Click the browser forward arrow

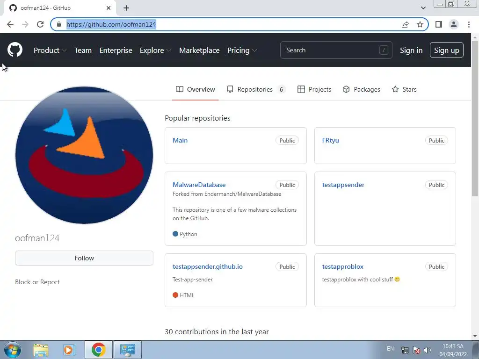click(25, 24)
